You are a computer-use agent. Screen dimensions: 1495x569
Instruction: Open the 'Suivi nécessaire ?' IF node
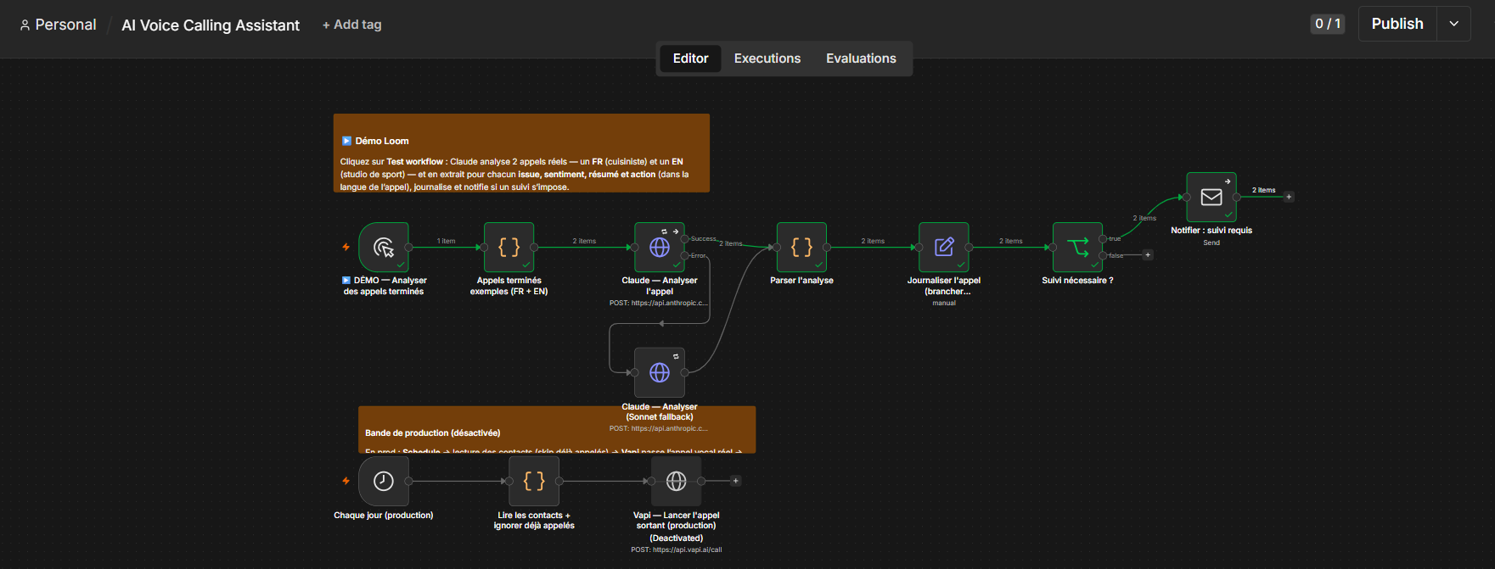point(1078,248)
